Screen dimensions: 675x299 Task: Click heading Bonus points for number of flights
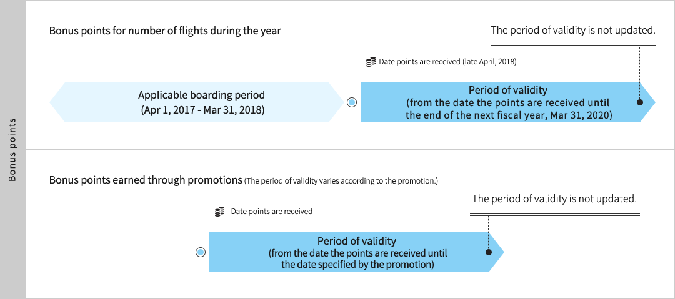point(165,31)
